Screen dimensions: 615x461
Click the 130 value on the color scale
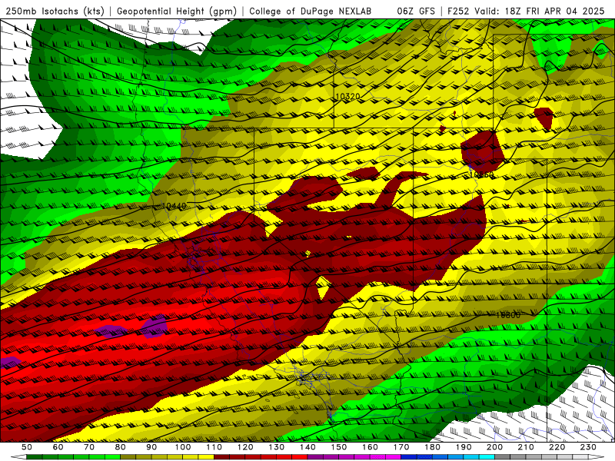(x=277, y=447)
